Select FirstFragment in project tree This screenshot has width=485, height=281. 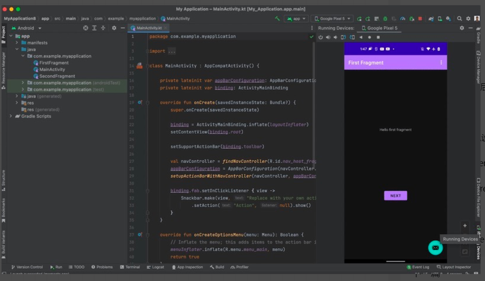[51, 63]
